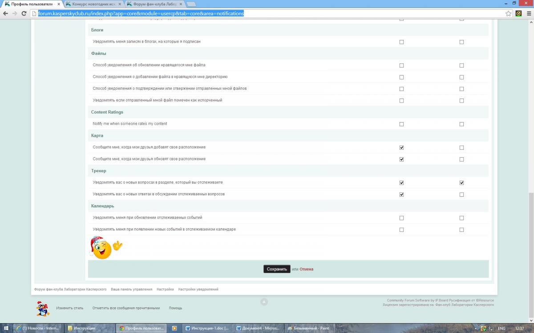This screenshot has width=534, height=333.
Task: Toggle right-column checkbox for file added to directory
Action: (461, 77)
